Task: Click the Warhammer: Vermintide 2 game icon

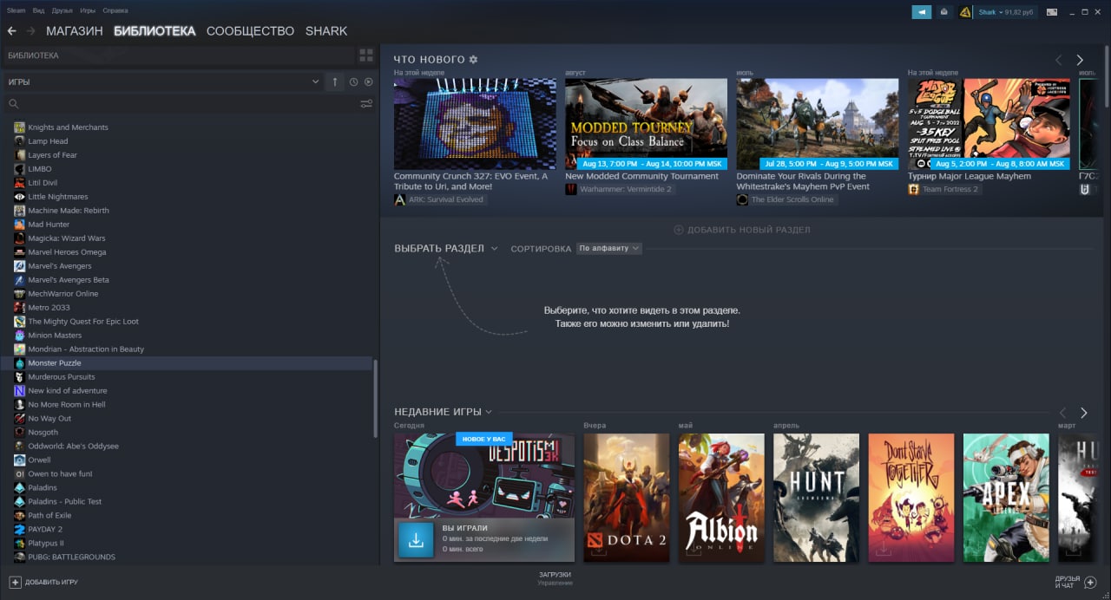Action: pyautogui.click(x=571, y=189)
